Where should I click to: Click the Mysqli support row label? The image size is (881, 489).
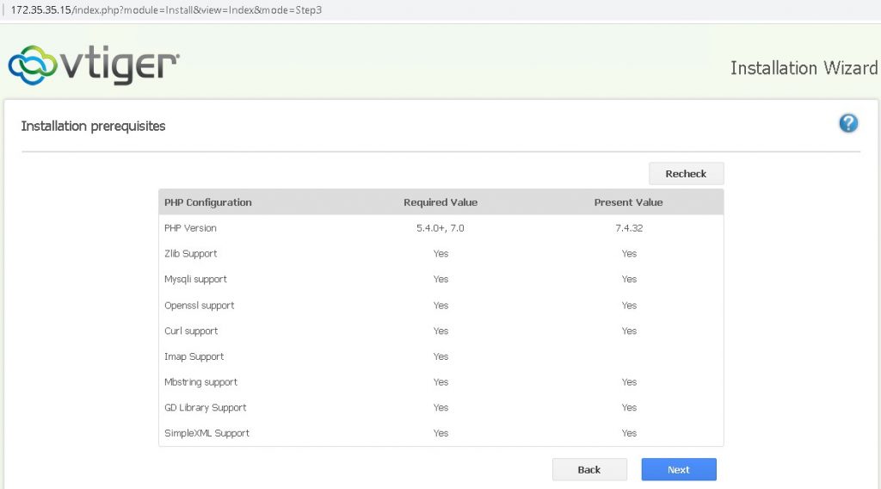pos(195,279)
